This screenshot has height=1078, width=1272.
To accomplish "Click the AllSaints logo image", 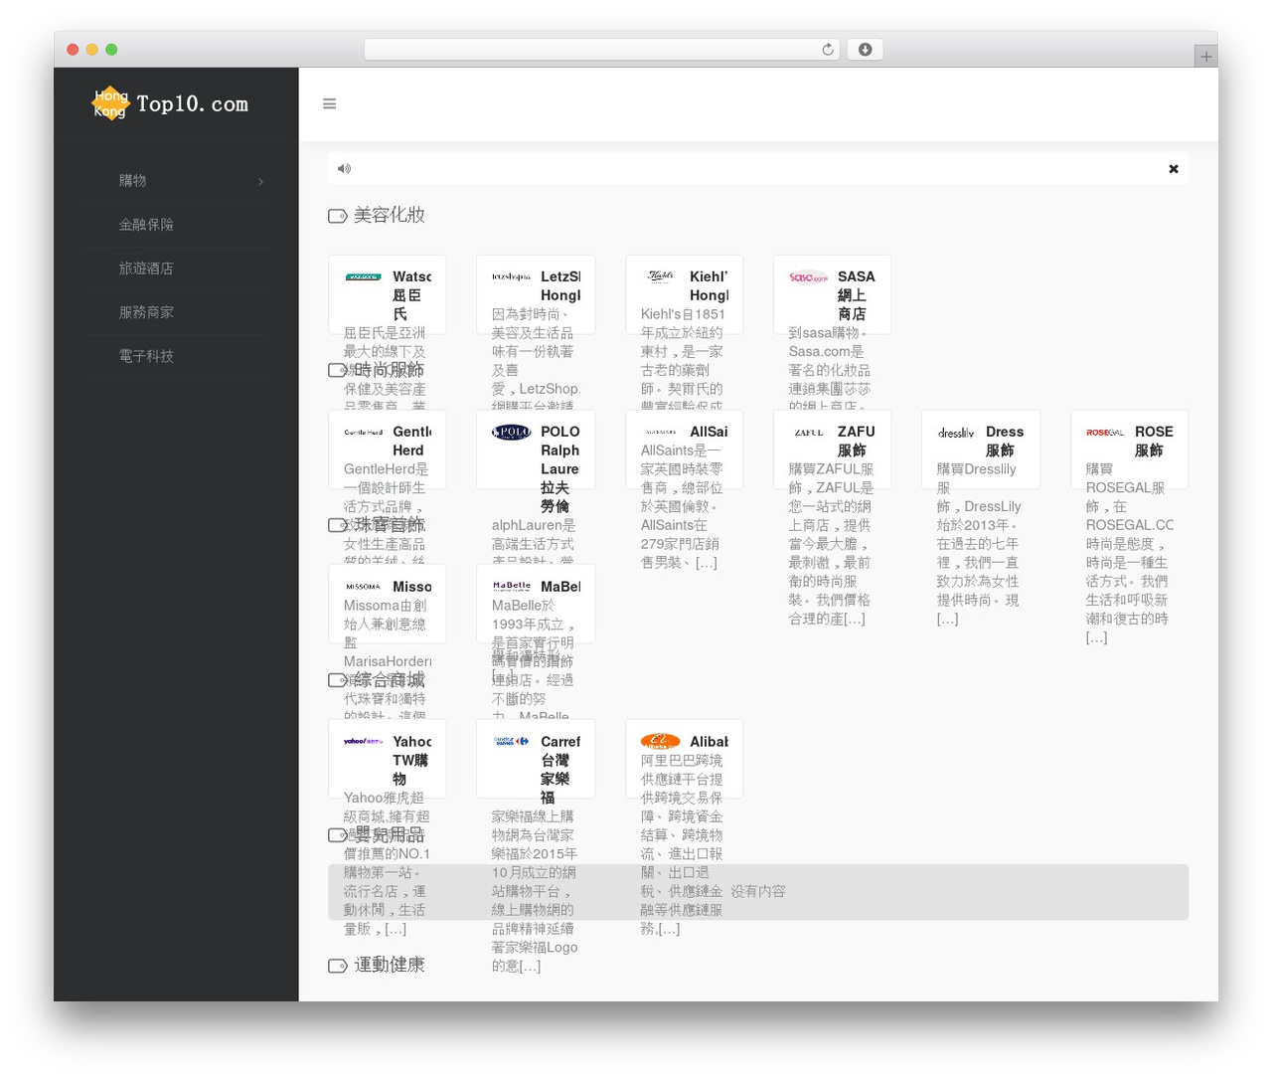I will click(x=661, y=433).
